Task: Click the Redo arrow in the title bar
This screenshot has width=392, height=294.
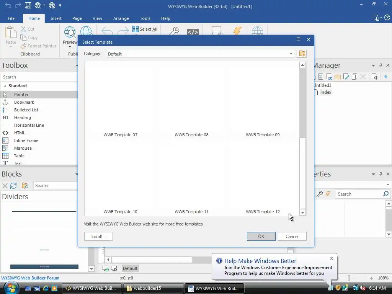Action: coord(18,5)
